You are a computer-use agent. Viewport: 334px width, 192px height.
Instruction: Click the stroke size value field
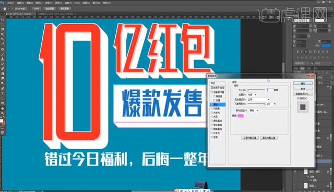[x=269, y=90]
